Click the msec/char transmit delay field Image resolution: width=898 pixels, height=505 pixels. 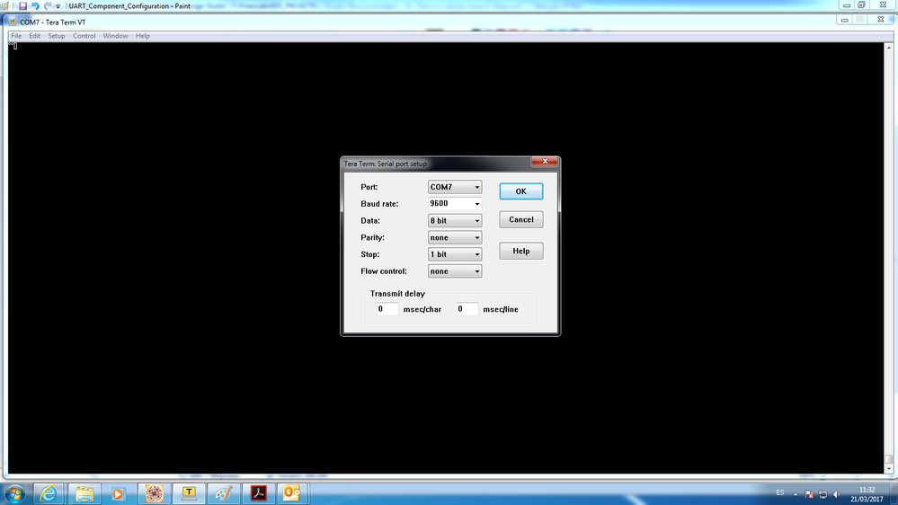pos(387,309)
